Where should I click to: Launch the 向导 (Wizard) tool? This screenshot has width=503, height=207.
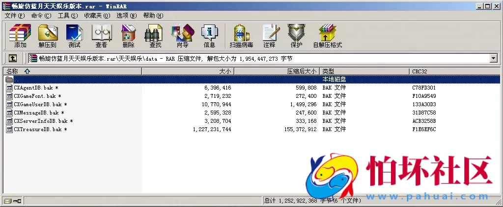183,35
